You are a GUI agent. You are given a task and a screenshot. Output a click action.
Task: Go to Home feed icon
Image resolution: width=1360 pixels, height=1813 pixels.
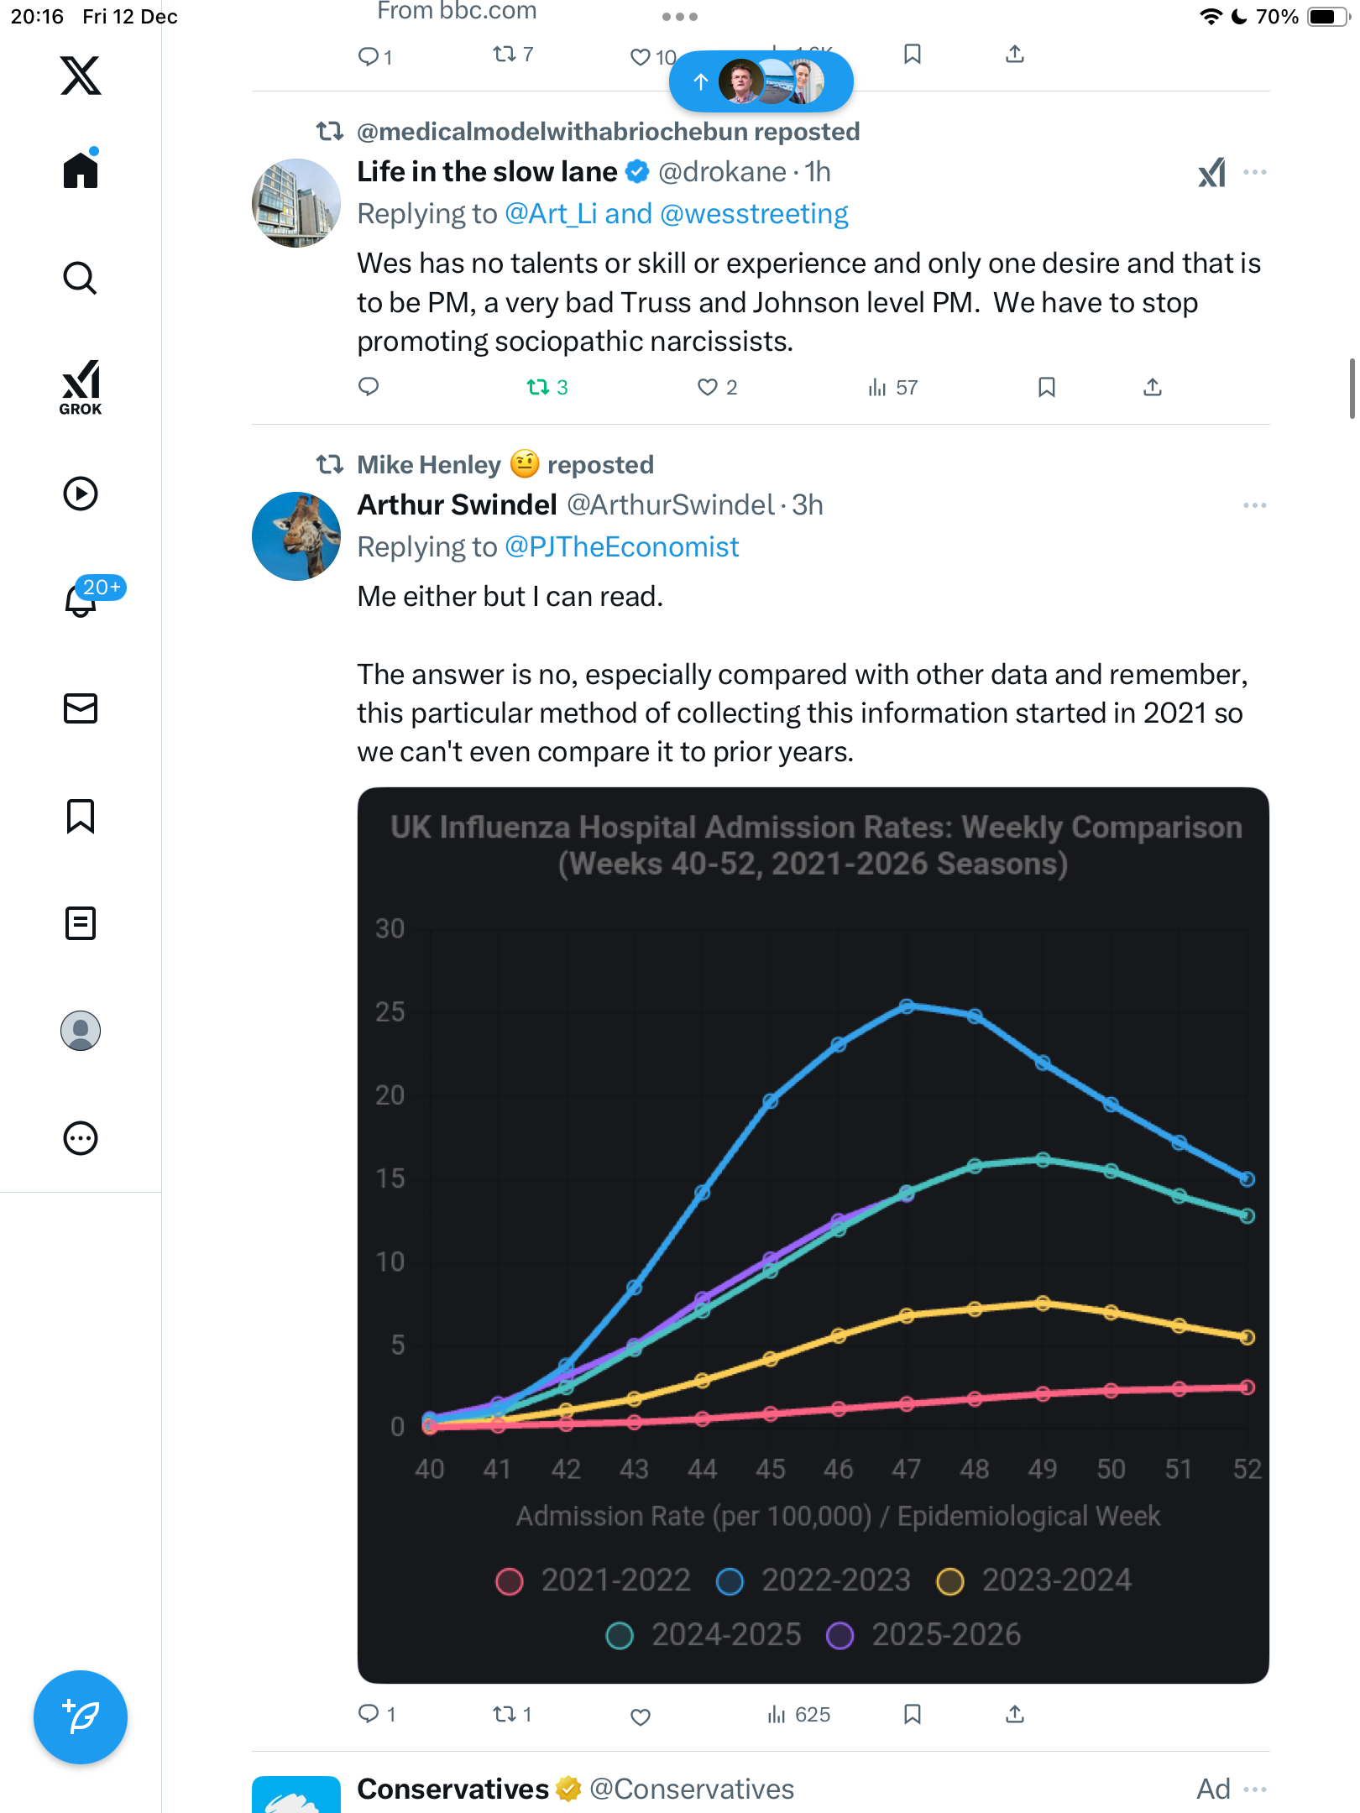81,170
